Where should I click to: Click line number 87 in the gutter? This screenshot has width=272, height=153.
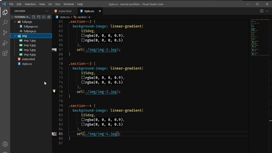coord(61,143)
